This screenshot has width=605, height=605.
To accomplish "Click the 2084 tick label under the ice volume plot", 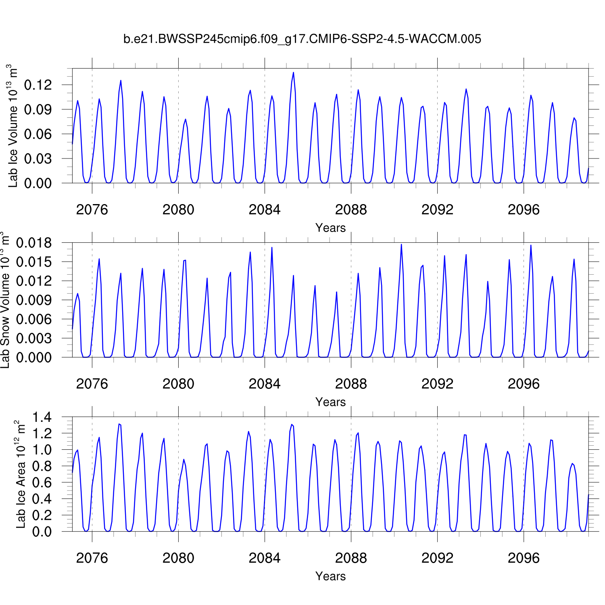I will click(265, 210).
